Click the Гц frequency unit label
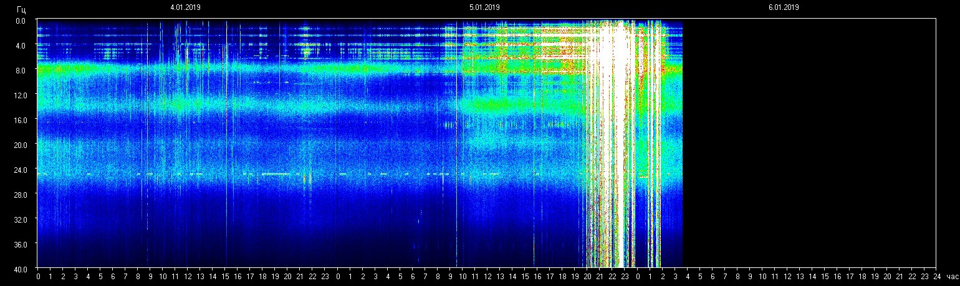Screen dimensions: 960x286 [x=22, y=9]
